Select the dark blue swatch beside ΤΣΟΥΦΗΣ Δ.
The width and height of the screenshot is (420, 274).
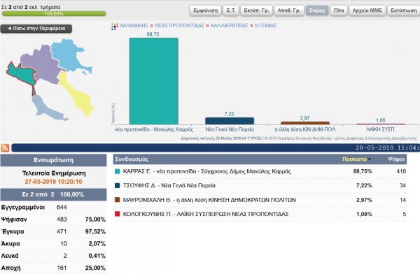pyautogui.click(x=117, y=185)
